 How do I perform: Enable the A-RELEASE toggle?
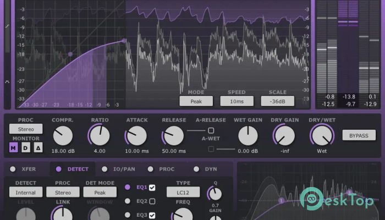[210, 130]
